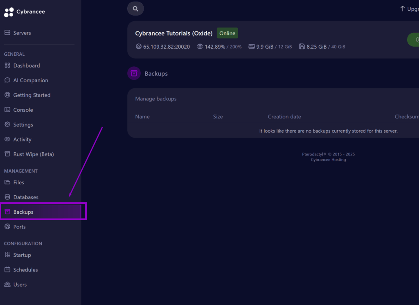Click the Cybrancee Hosting footer text
419x305 pixels.
328,160
